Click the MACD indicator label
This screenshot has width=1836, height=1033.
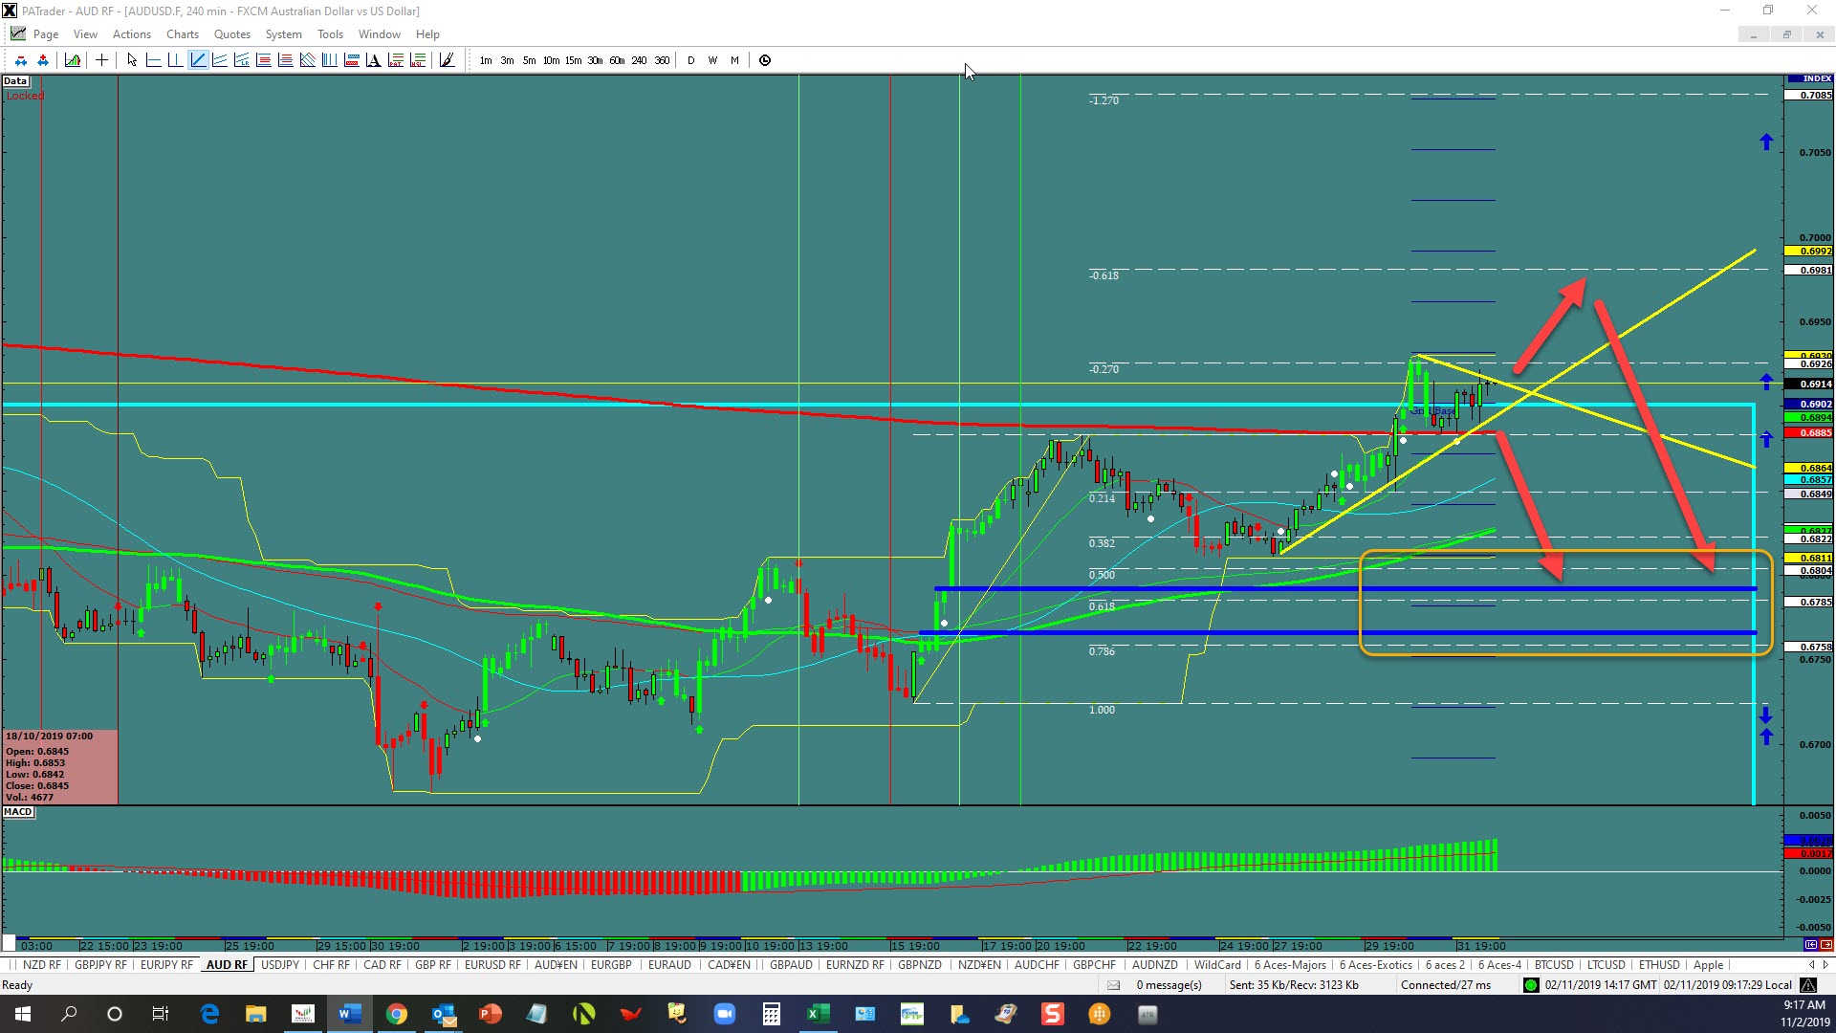coord(18,812)
